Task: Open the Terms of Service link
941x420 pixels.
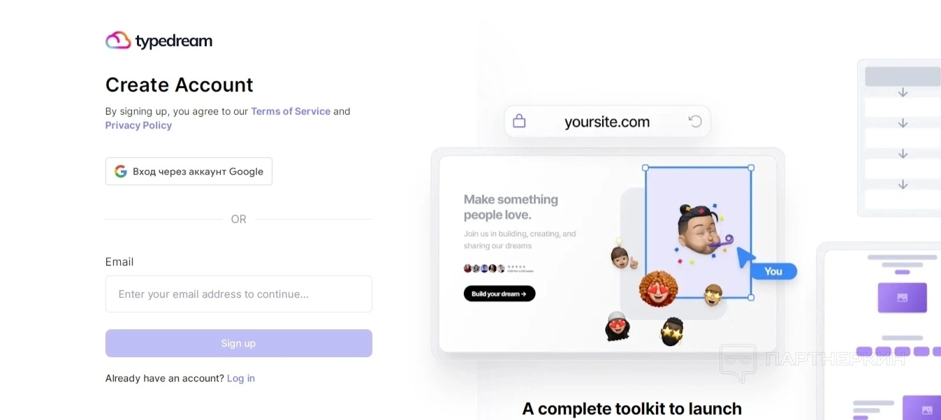Action: [x=291, y=111]
